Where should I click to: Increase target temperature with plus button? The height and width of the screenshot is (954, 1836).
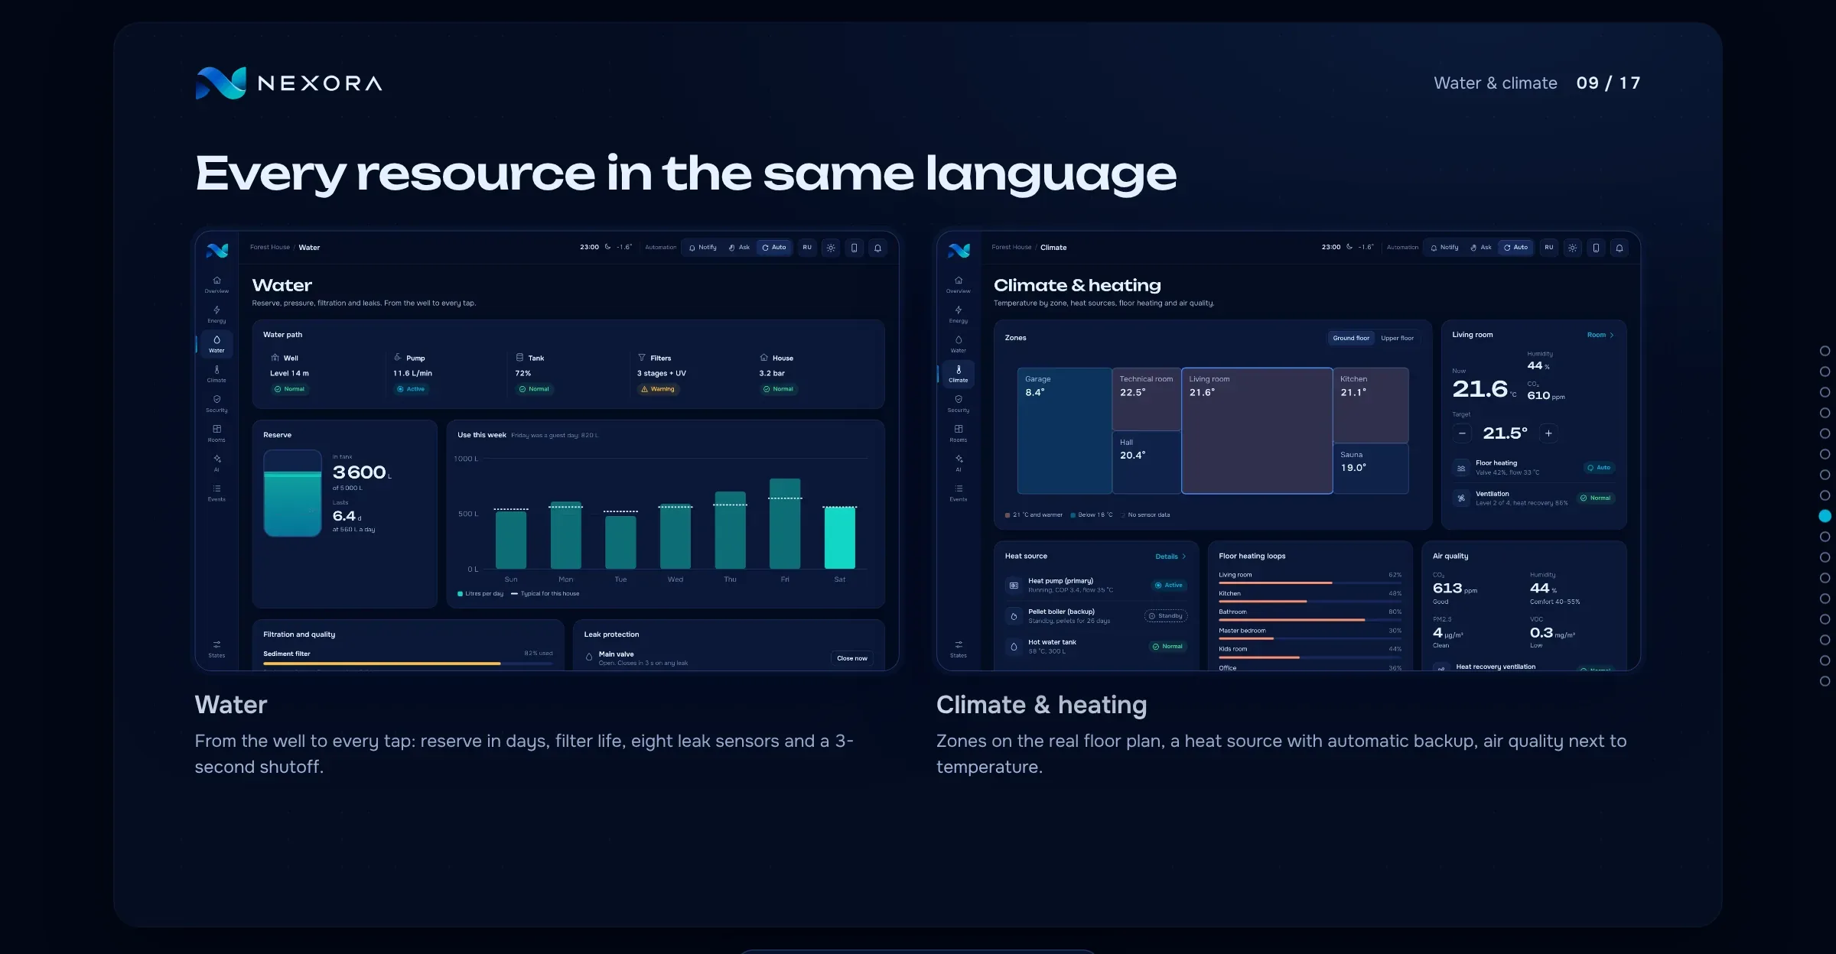pos(1548,433)
